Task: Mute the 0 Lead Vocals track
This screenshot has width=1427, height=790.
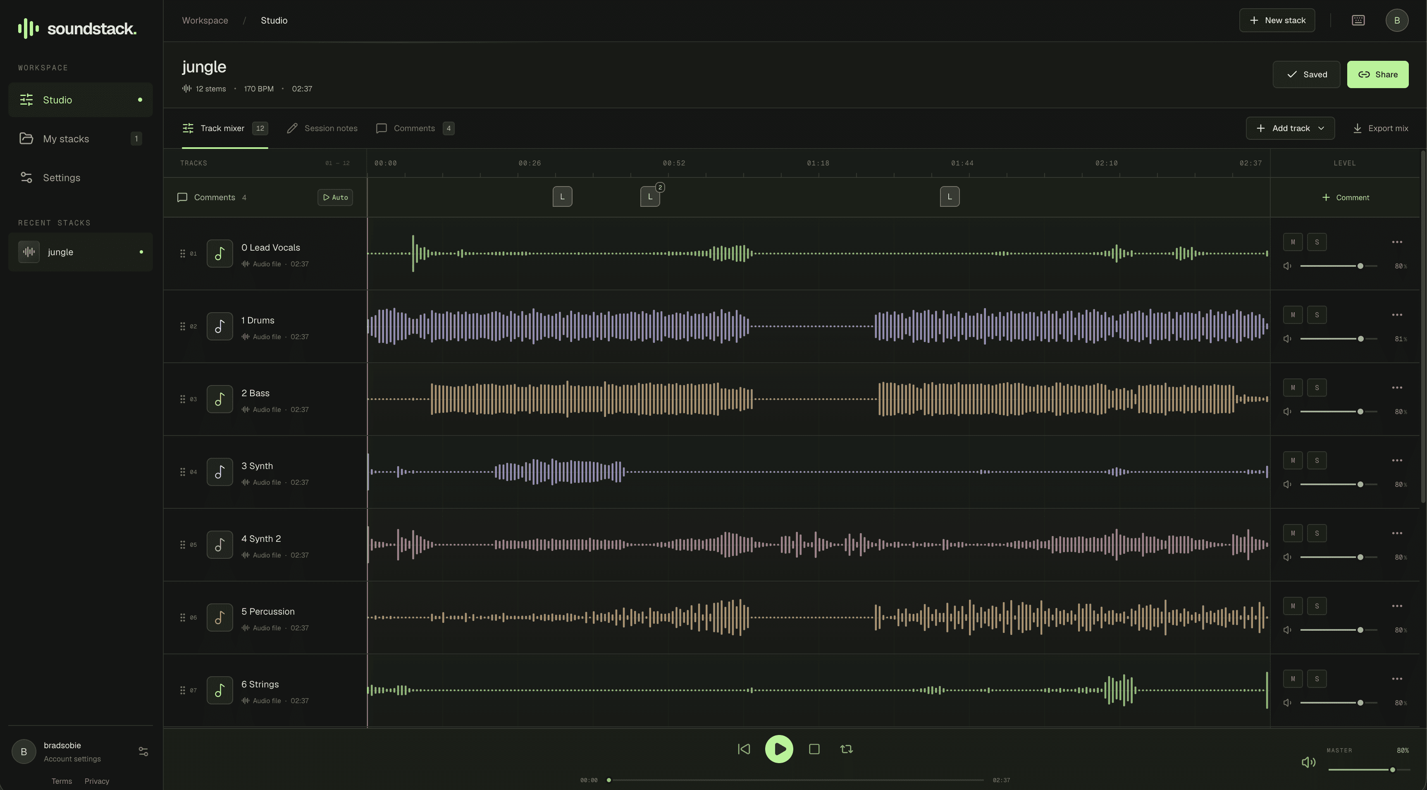Action: [x=1293, y=242]
